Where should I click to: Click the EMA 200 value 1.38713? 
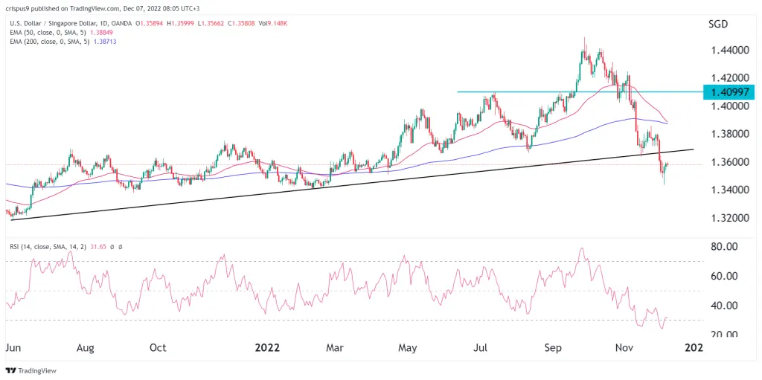[106, 42]
